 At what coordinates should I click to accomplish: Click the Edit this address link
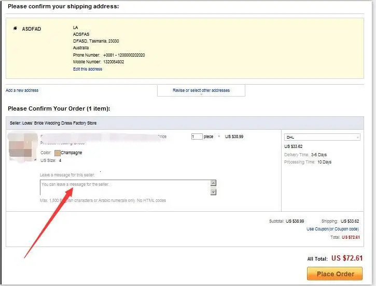click(x=88, y=69)
